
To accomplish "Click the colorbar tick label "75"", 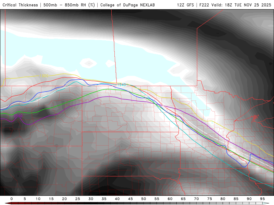I will 210,199.
